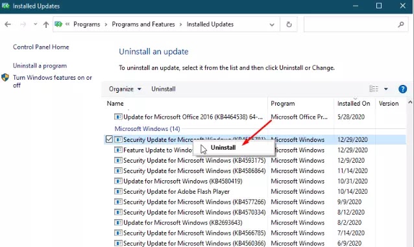
Task: Select Security Update KB4570334 row
Action: [x=255, y=212]
